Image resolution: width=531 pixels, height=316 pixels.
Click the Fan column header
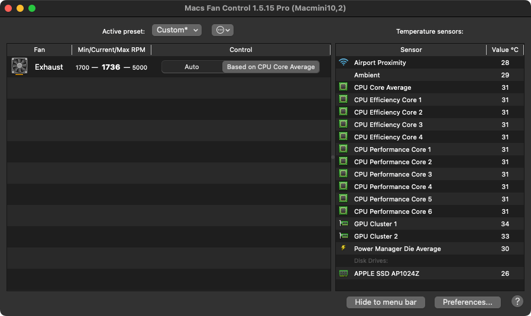click(x=39, y=50)
